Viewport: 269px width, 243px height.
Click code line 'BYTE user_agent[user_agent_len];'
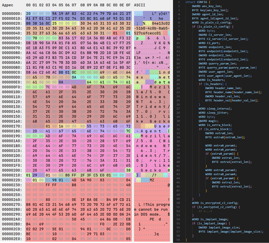225,76
